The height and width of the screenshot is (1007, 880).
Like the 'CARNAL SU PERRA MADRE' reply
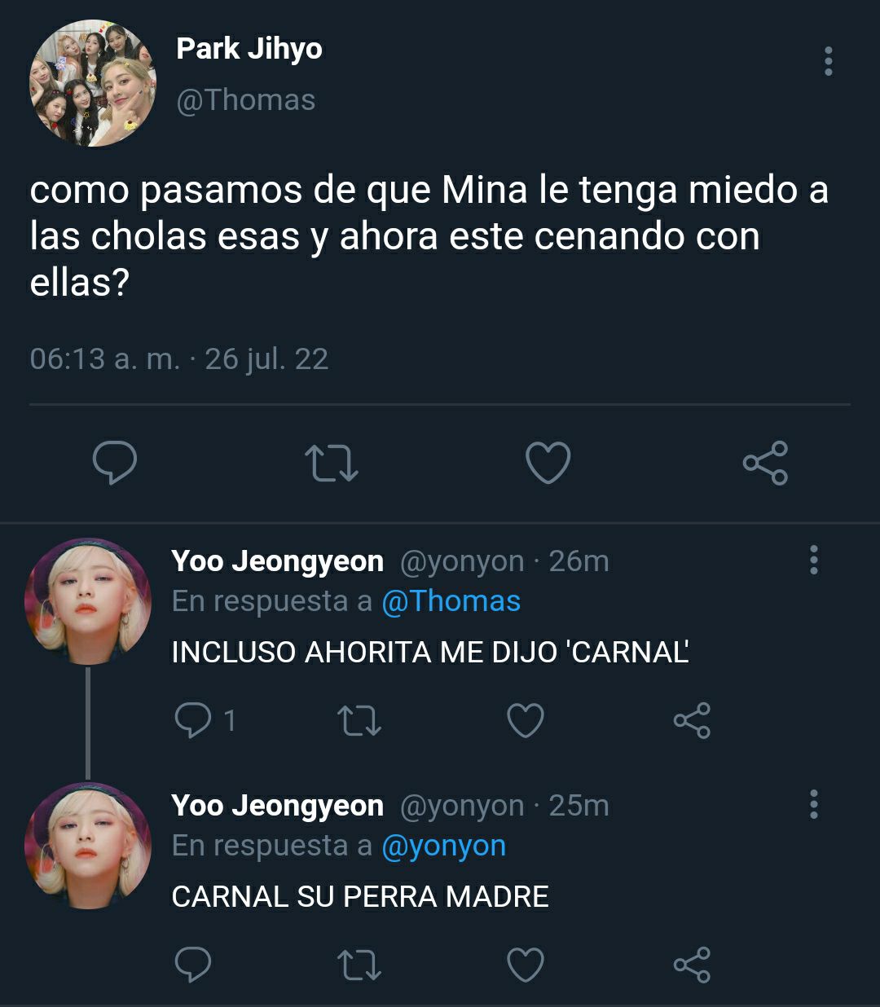tap(526, 965)
